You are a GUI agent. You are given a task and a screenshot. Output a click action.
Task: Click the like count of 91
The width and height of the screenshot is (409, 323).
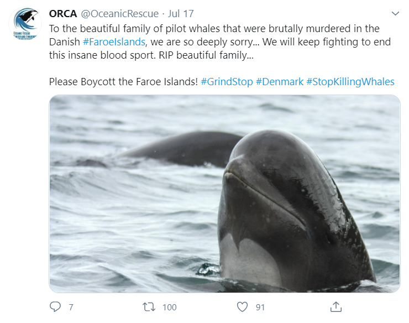coord(260,307)
